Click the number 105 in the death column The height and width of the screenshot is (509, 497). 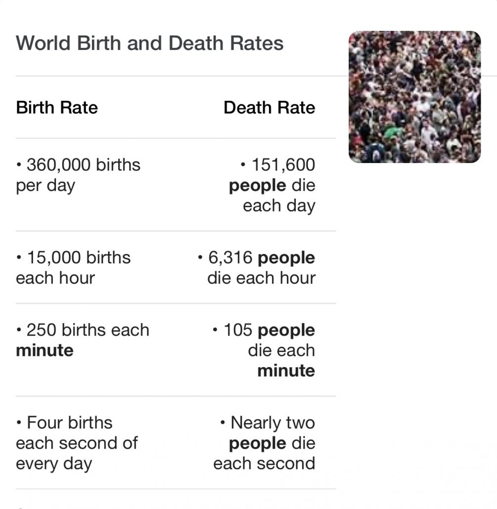click(x=238, y=330)
